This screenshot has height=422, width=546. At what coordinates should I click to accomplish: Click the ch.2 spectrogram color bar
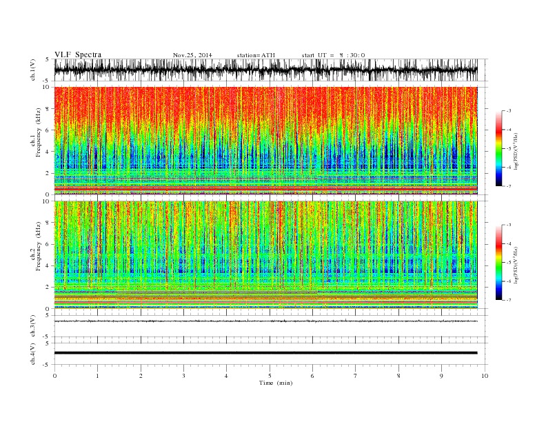click(x=498, y=262)
